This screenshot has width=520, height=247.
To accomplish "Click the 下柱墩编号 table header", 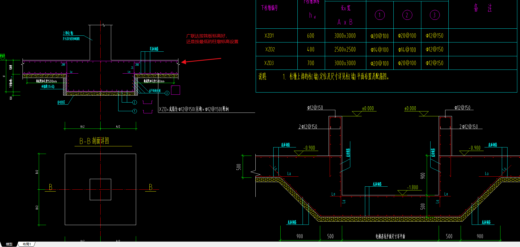I will pyautogui.click(x=269, y=8).
